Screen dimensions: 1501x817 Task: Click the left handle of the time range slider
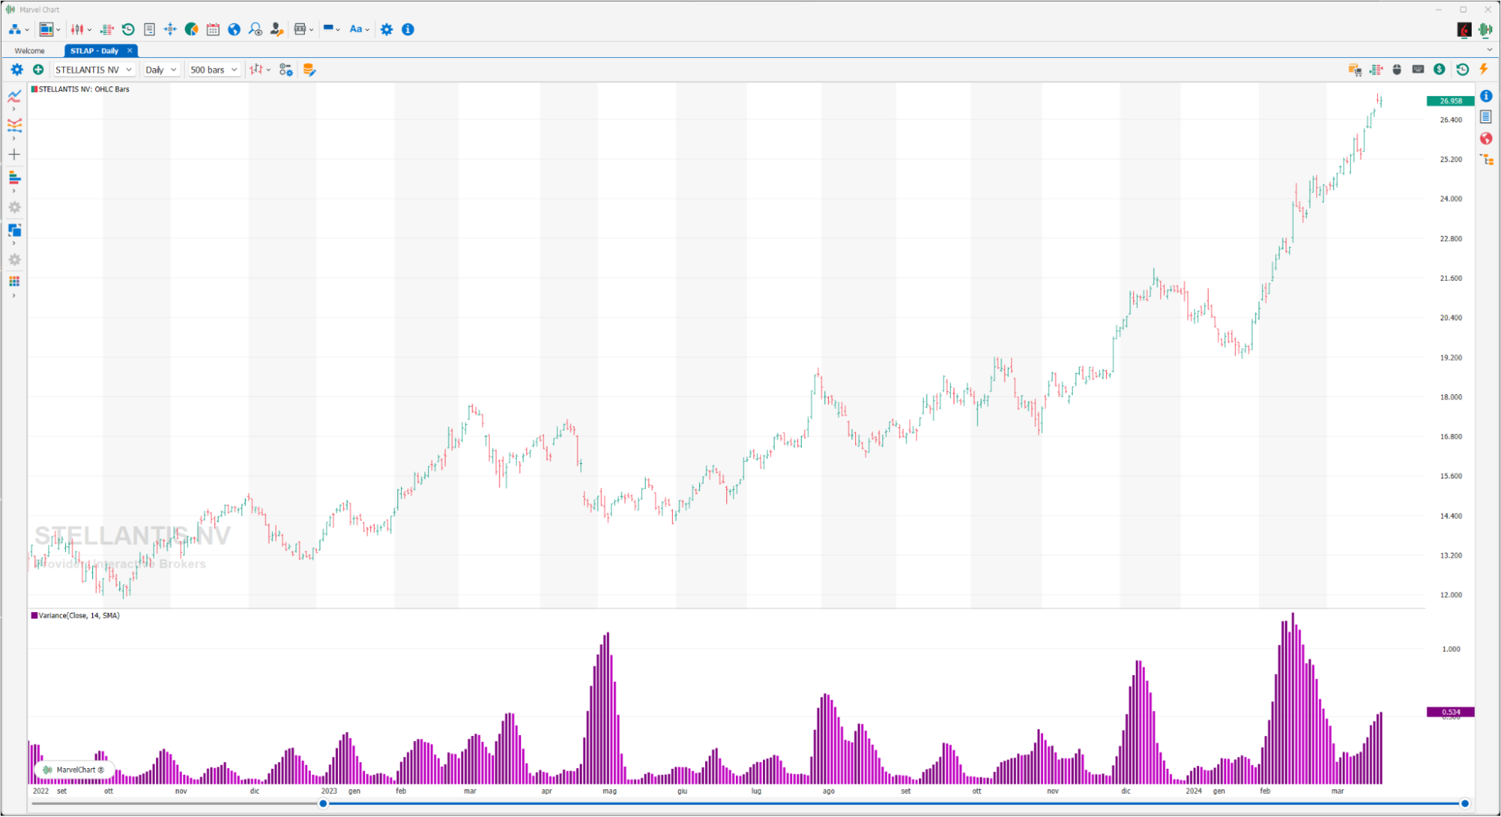[x=323, y=803]
